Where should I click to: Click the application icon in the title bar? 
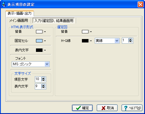click(x=4, y=5)
